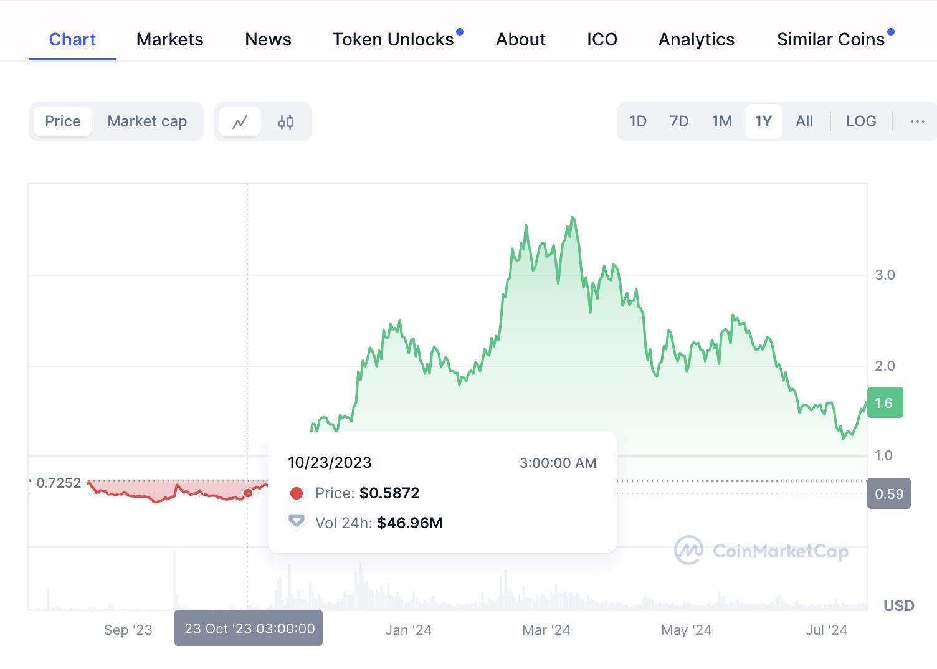Switch chart to Market cap
The image size is (937, 669).
point(147,121)
